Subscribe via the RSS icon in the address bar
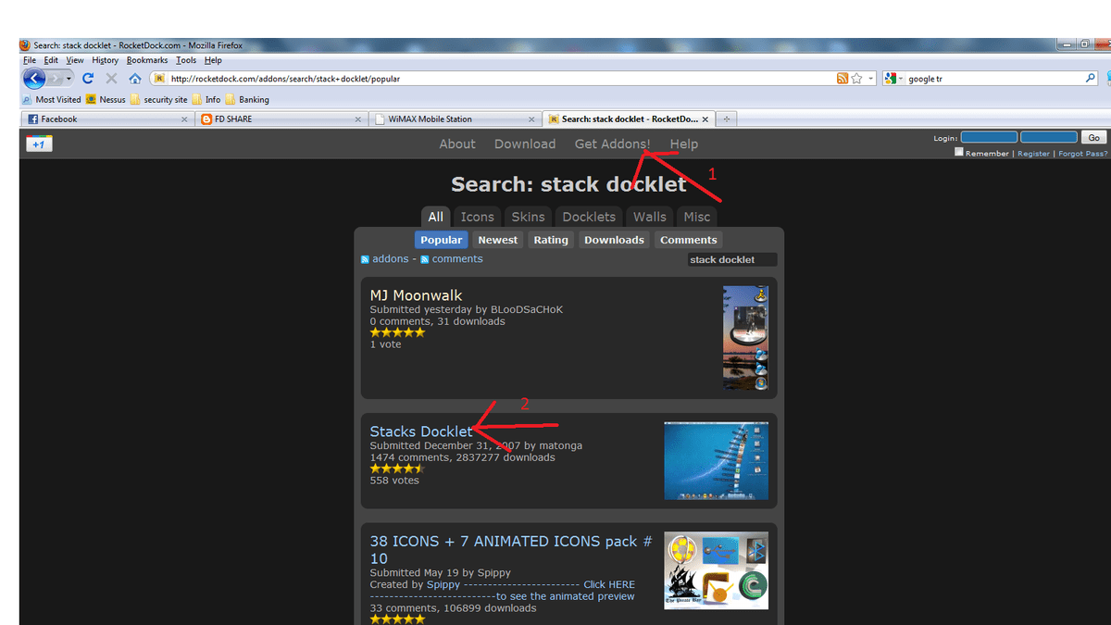This screenshot has width=1111, height=625. tap(842, 78)
